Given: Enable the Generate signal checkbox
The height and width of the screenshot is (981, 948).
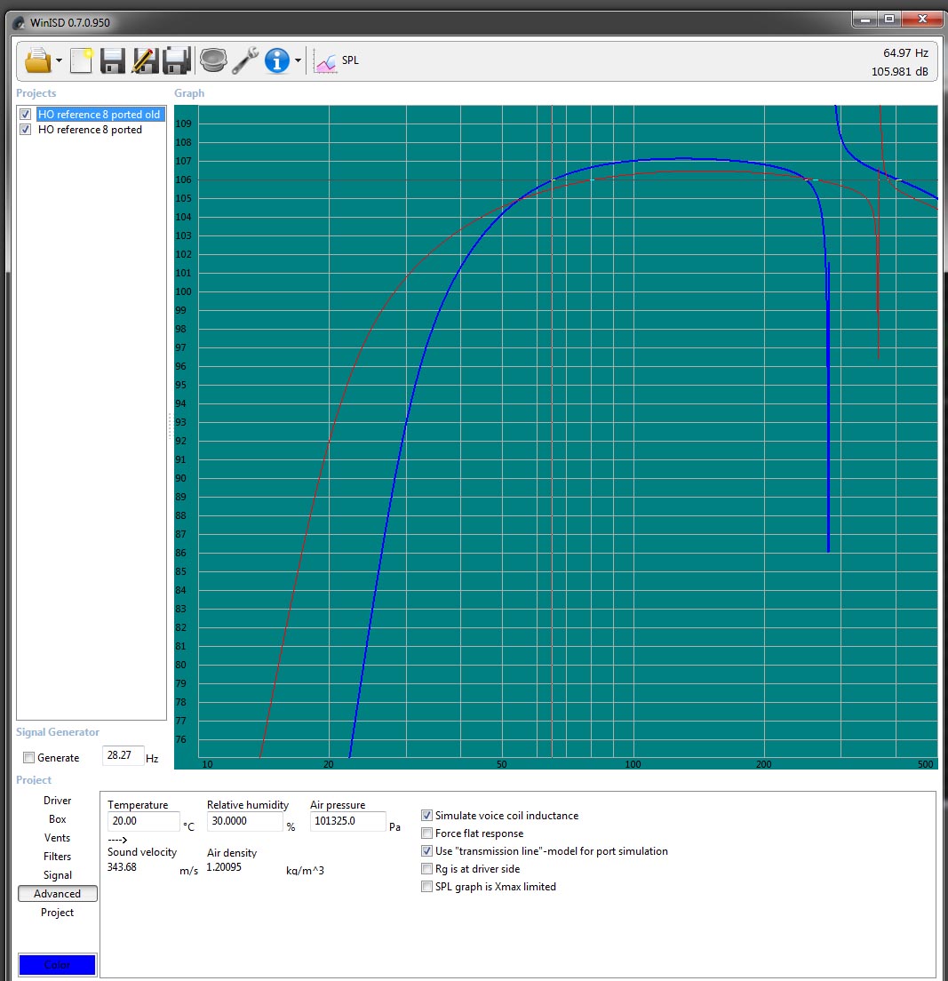Looking at the screenshot, I should click(28, 758).
